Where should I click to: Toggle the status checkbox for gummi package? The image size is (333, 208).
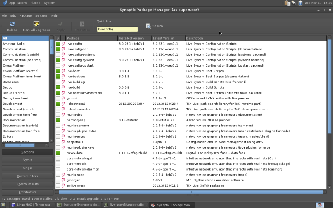point(58,98)
